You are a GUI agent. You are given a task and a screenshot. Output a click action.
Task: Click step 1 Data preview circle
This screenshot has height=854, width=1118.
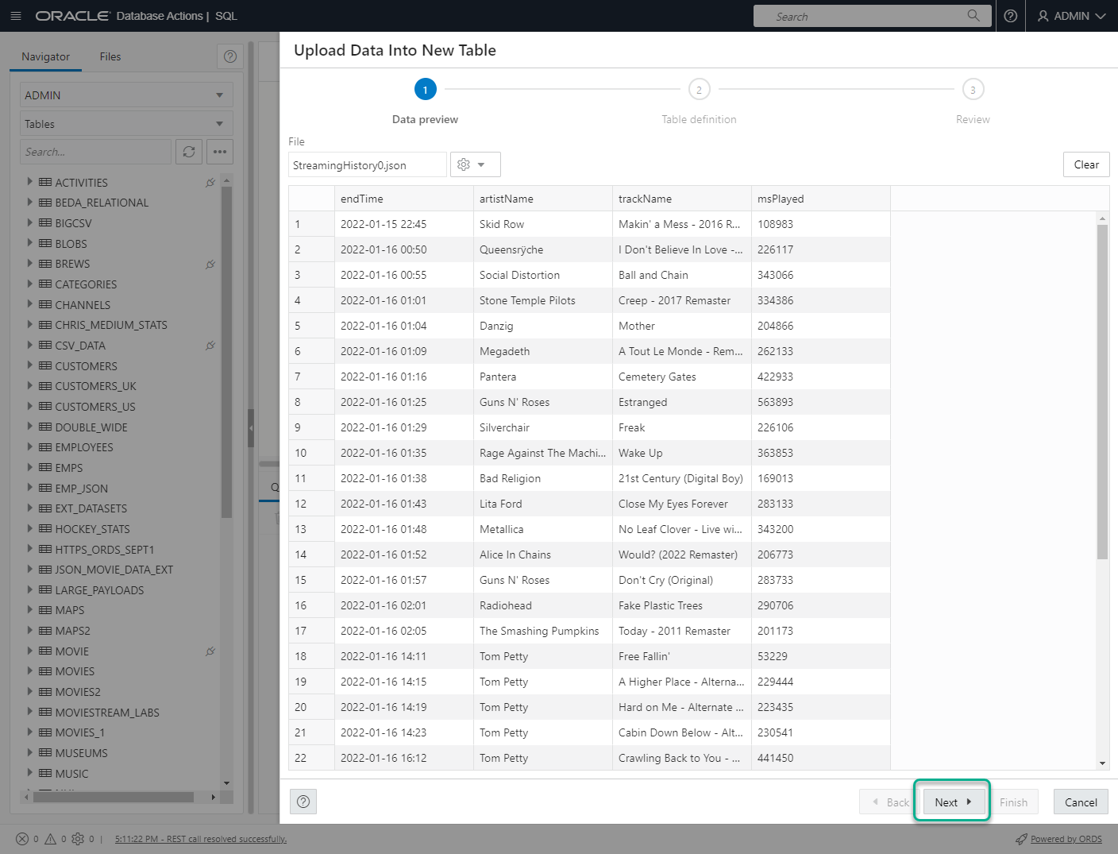(x=425, y=90)
